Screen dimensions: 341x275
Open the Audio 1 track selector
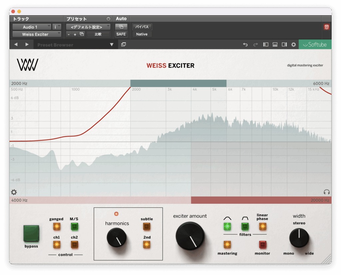tap(32, 27)
